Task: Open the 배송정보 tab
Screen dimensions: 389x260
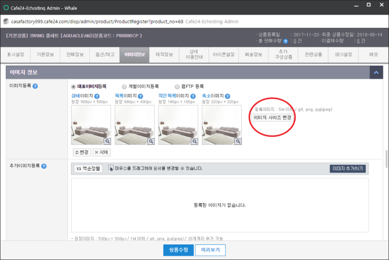Action: click(x=253, y=54)
